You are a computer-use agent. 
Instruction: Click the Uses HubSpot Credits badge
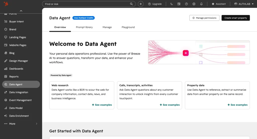click(x=84, y=18)
